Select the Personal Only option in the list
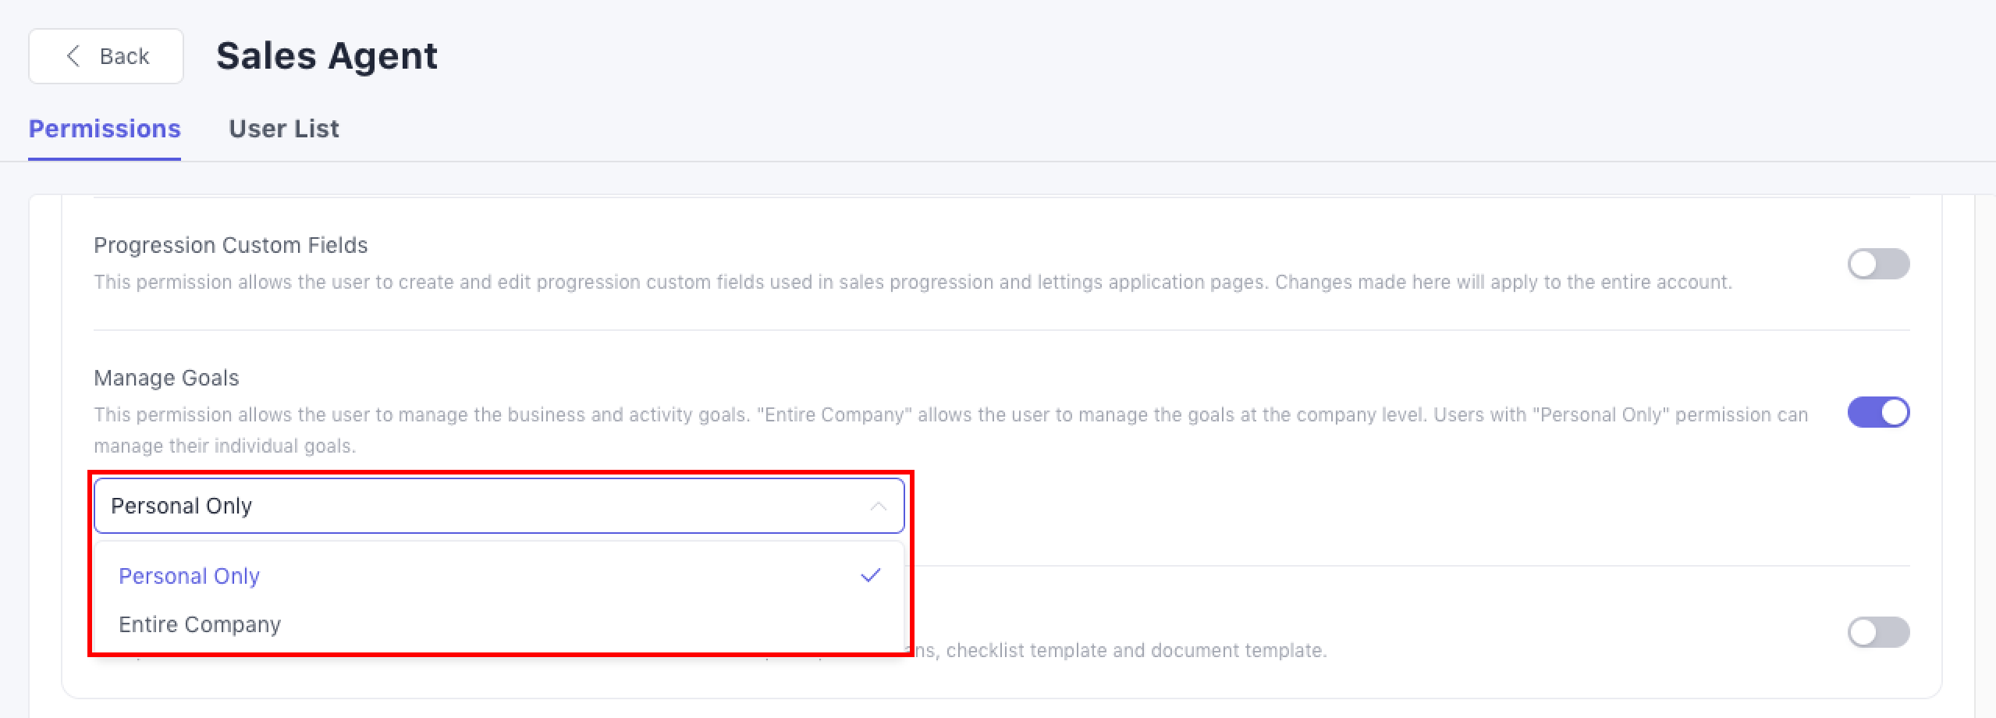The width and height of the screenshot is (1996, 718). (x=190, y=576)
